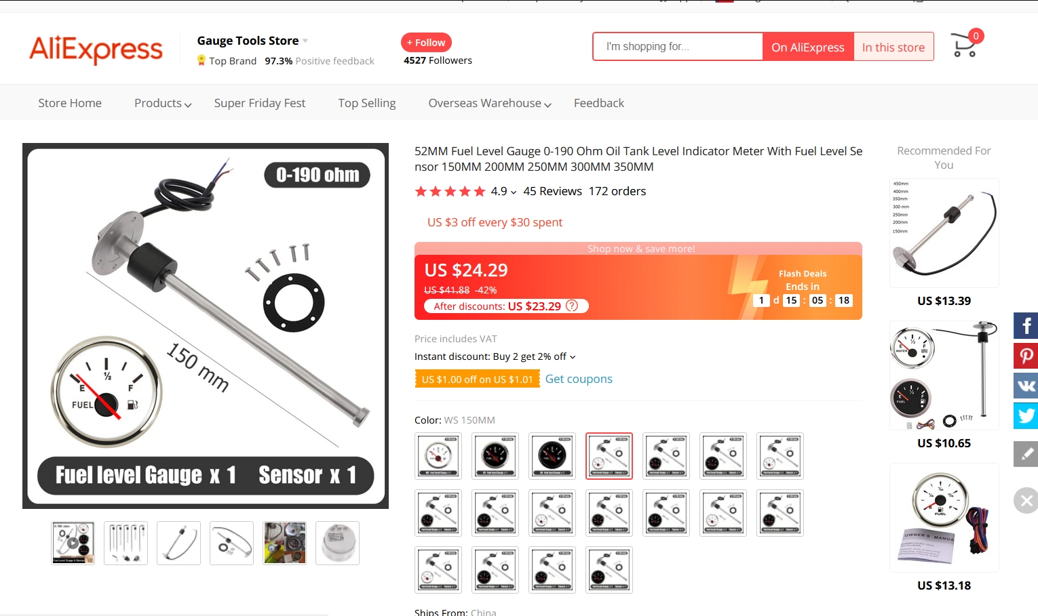Image resolution: width=1038 pixels, height=616 pixels.
Task: Go to Feedback tab
Action: pyautogui.click(x=599, y=103)
